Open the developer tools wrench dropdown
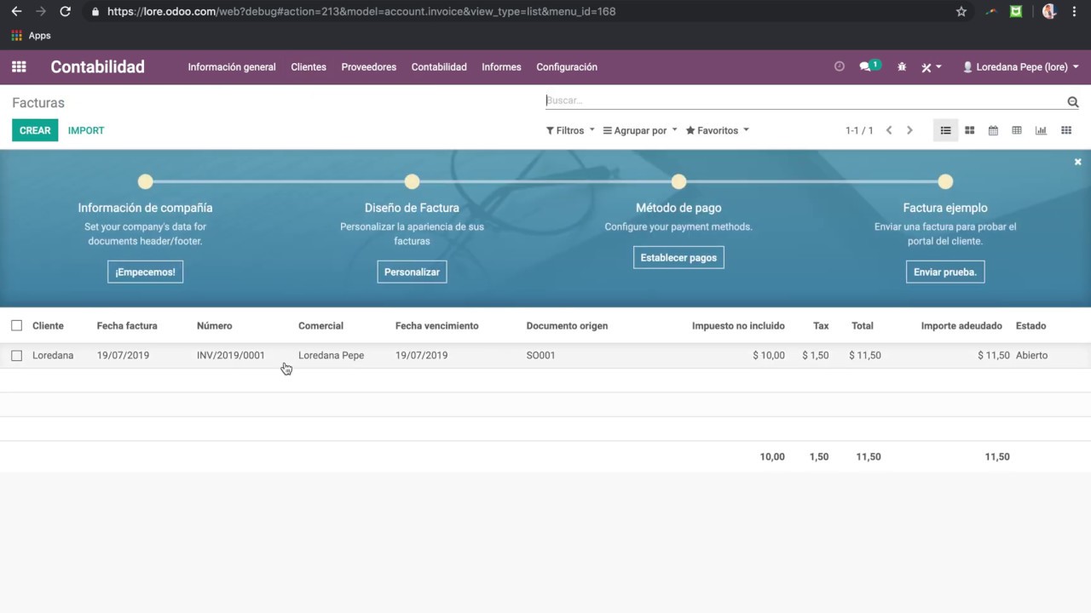 pos(931,66)
